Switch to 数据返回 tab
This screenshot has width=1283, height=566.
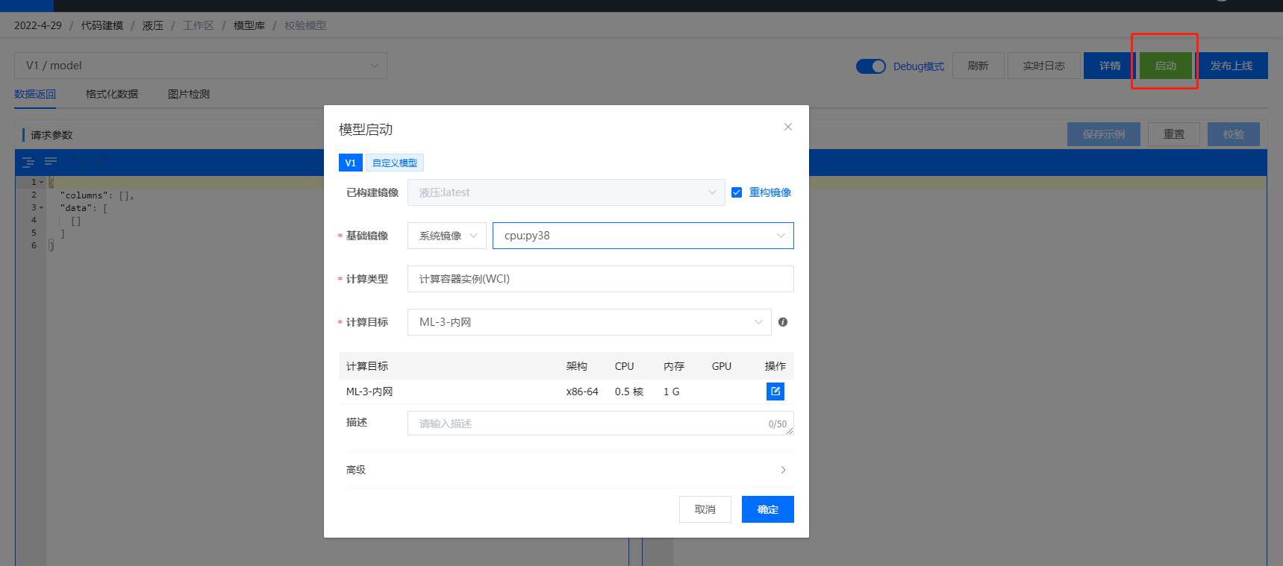tap(35, 94)
